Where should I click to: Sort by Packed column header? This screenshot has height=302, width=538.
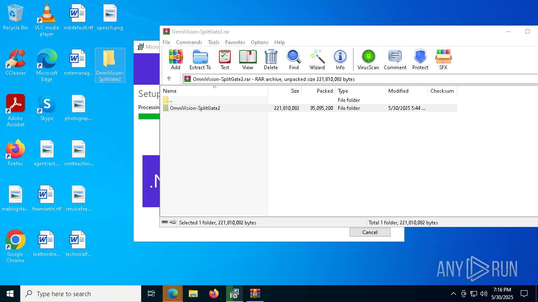point(318,91)
